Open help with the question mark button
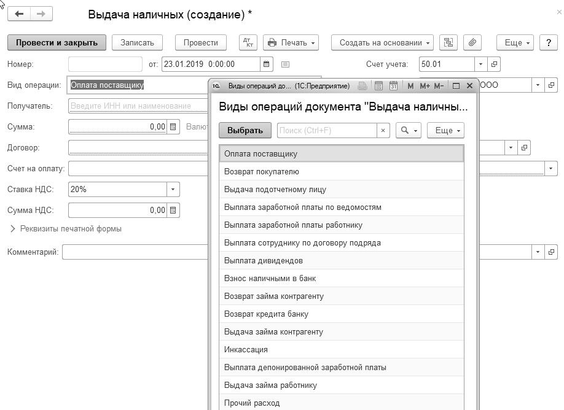 (549, 43)
